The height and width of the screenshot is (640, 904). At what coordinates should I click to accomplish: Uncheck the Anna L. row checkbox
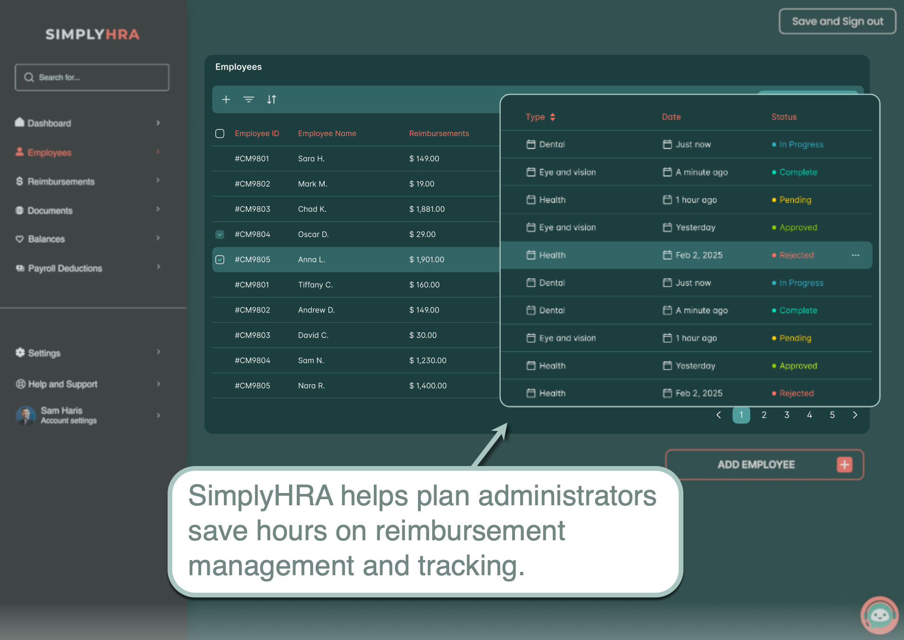click(x=220, y=259)
